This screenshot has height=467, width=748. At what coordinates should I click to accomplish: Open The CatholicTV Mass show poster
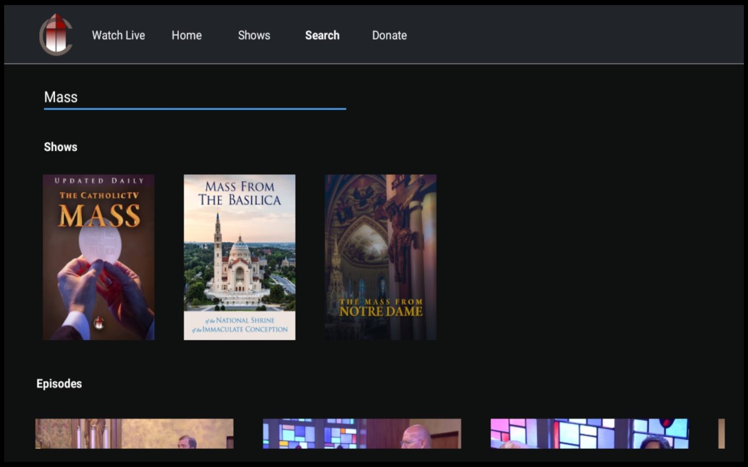[98, 257]
